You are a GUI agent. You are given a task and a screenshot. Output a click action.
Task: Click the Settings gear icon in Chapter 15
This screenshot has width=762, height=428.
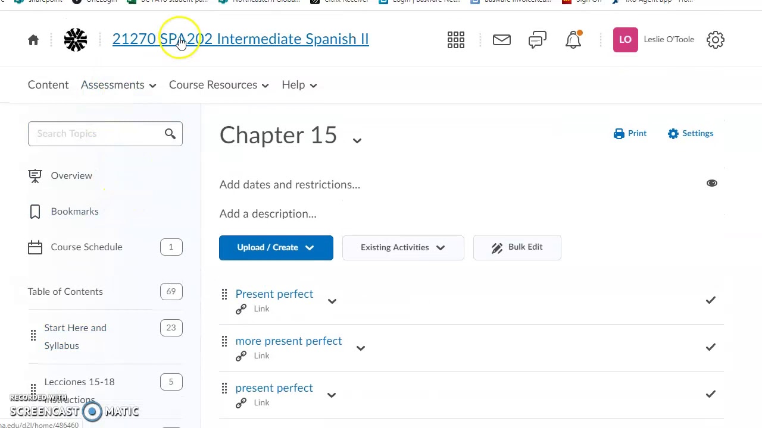pyautogui.click(x=673, y=134)
